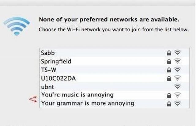Click lock icon on "Your grammar" row

(x=169, y=104)
